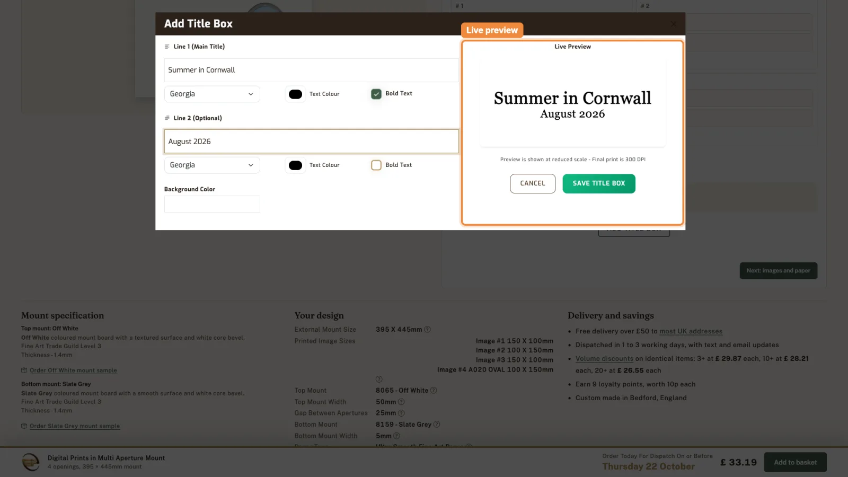Click the Line 2 optional text field
The height and width of the screenshot is (477, 848).
[311, 142]
